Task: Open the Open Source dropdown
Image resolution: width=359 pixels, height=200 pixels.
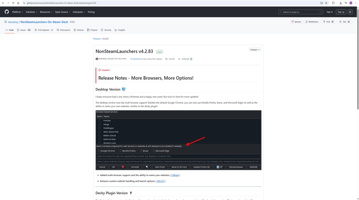Action: coord(62,12)
